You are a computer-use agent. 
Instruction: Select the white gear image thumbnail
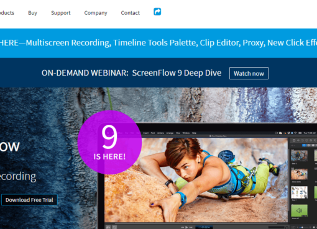click(x=299, y=192)
